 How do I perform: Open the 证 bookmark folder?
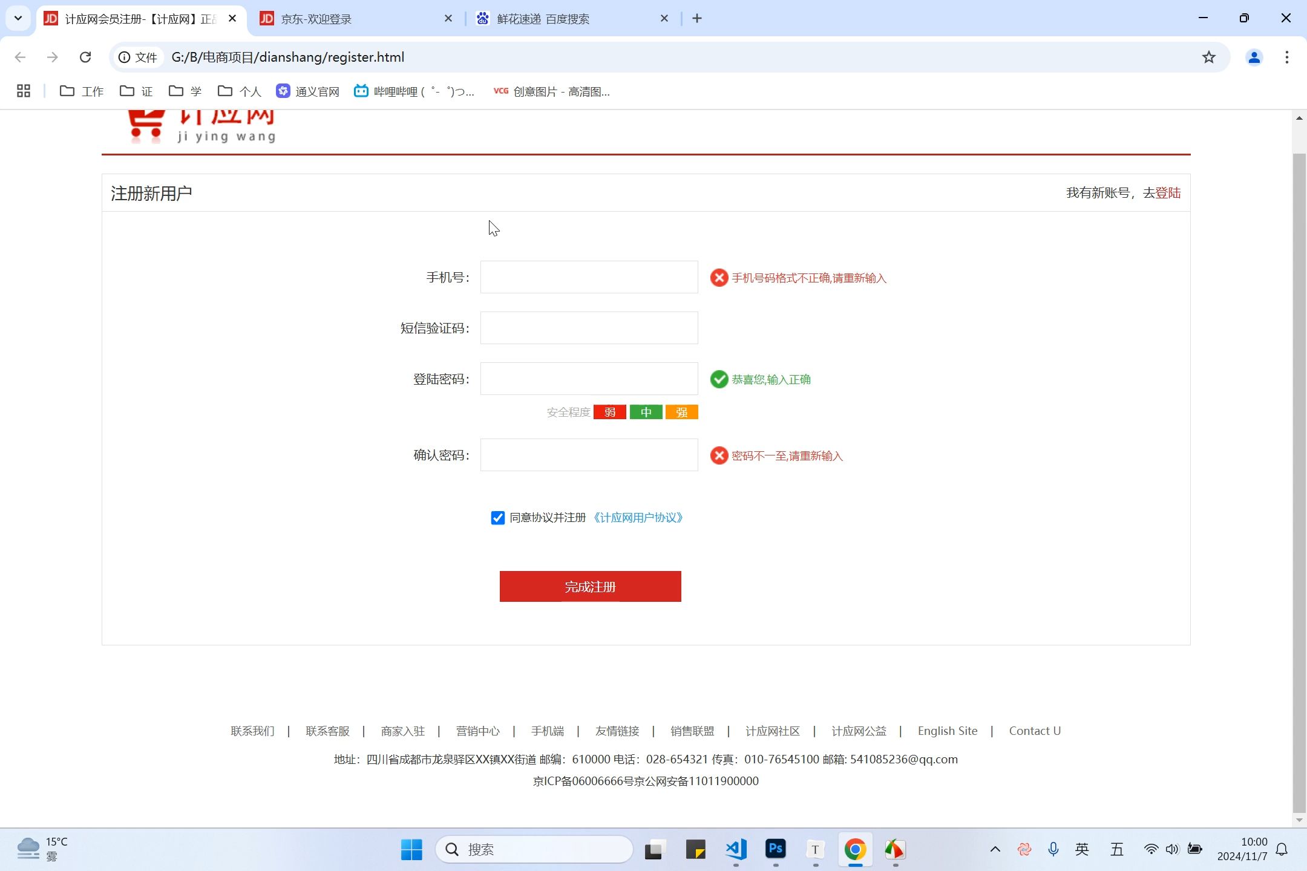coord(136,91)
